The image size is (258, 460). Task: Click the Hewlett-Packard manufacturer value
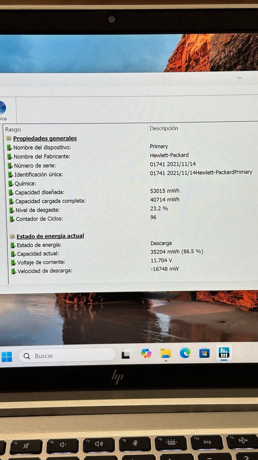pyautogui.click(x=169, y=155)
